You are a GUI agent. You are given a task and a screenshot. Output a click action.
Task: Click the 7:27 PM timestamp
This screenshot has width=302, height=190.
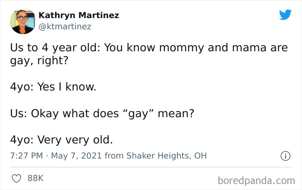tap(25, 156)
